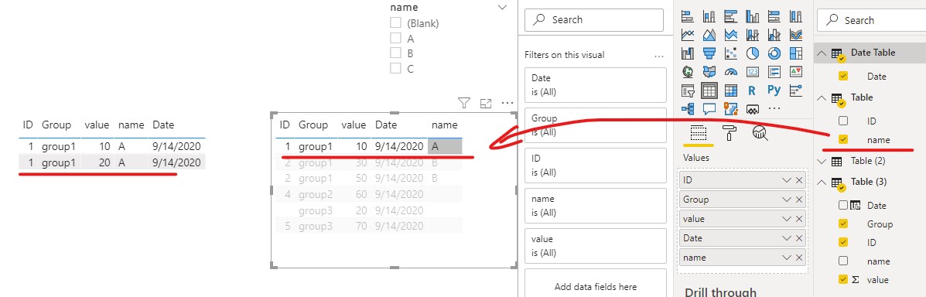This screenshot has width=926, height=297.
Task: Select the treemap visual
Action: (796, 53)
